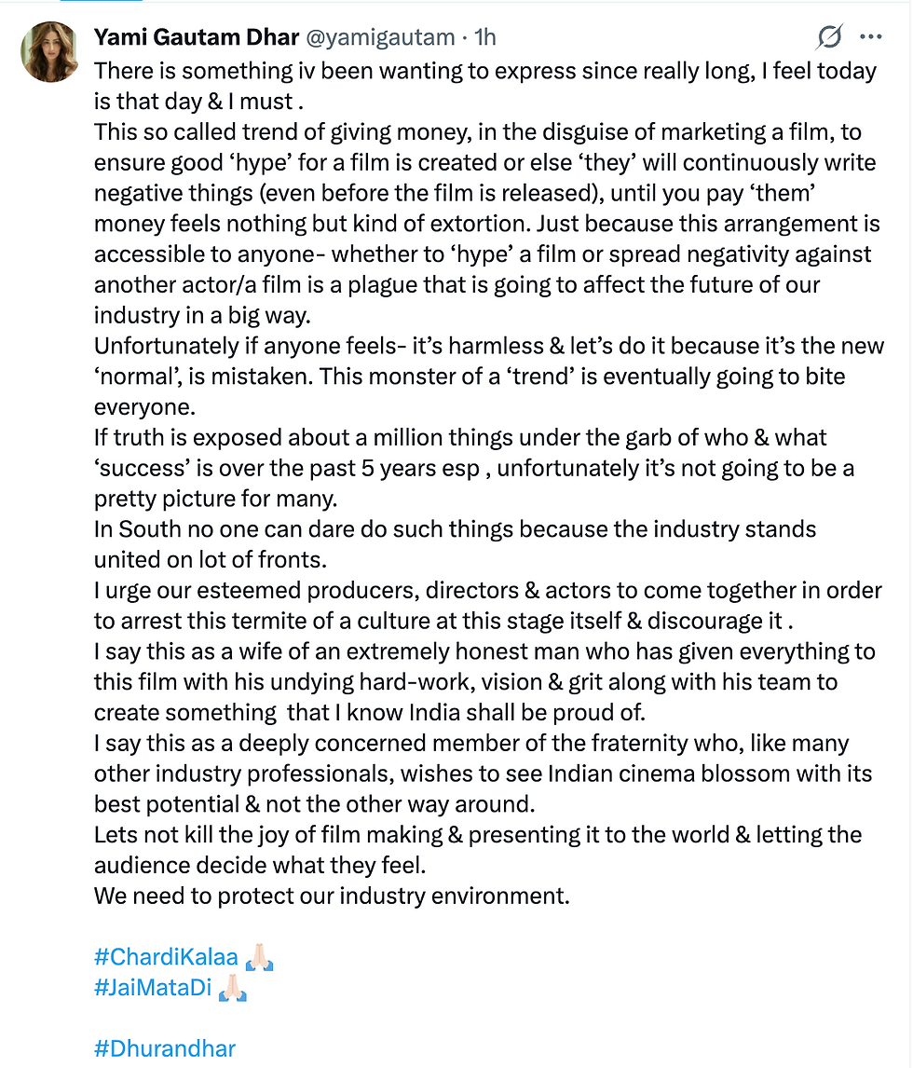Click the folded-hands emoji after #ChardiKalaa
The image size is (913, 1068).
(x=258, y=956)
